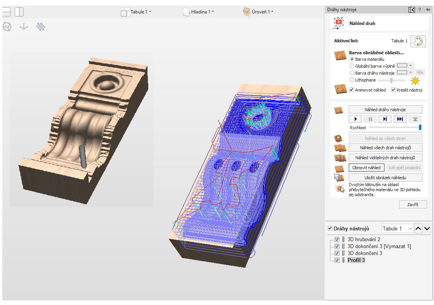Image resolution: width=434 pixels, height=305 pixels.
Task: Uncheck the 3D hrubování 2 toolpath checkbox
Action: coord(337,240)
